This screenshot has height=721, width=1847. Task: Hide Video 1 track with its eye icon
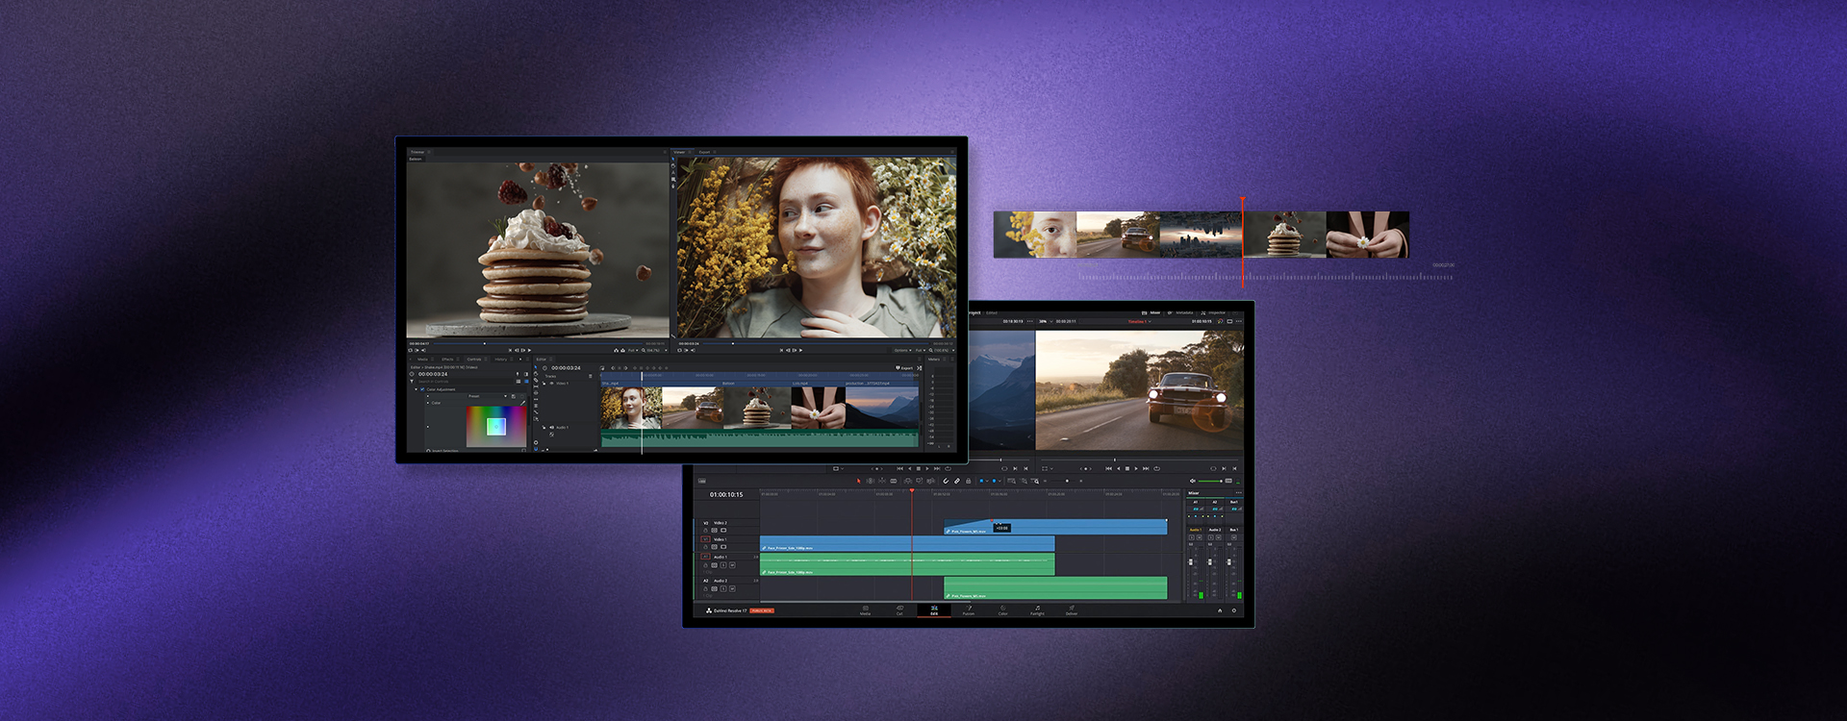point(551,384)
